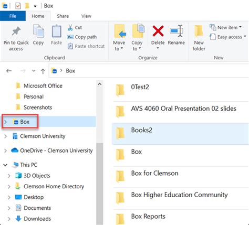Switch to the Share ribbon tab
The height and width of the screenshot is (225, 249).
[x=63, y=16]
